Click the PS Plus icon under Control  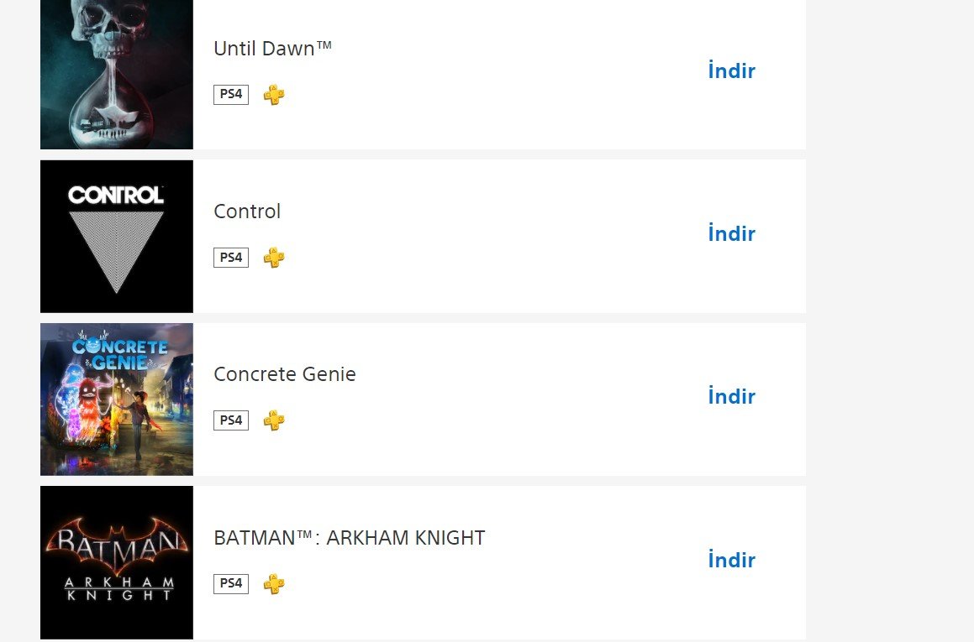pos(273,258)
